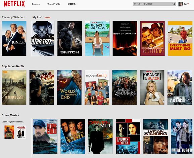Select the Last Man Standing poster
Screen dimensions: 194x158
coord(155,136)
